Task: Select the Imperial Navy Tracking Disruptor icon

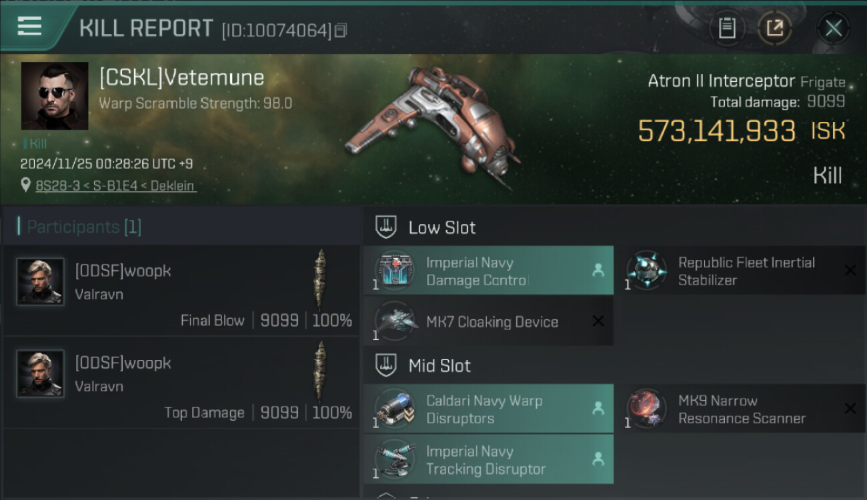Action: (395, 460)
